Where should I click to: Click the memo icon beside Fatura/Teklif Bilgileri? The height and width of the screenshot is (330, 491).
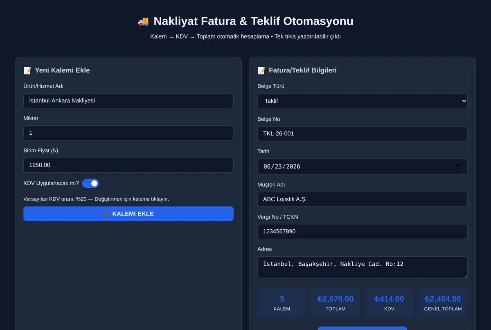tap(261, 70)
